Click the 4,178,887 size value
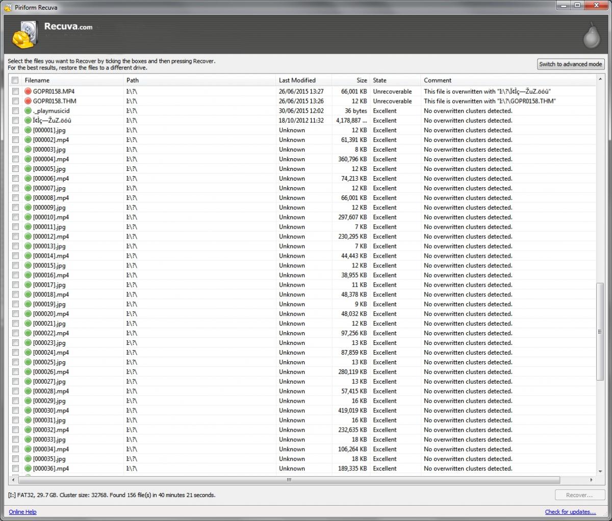The height and width of the screenshot is (521, 612). click(351, 120)
